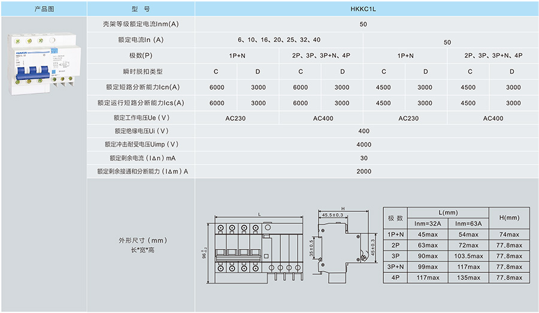This screenshot has width=539, height=313.
Task: Click the 3P+N row label in the dimension table
Action: tap(395, 266)
